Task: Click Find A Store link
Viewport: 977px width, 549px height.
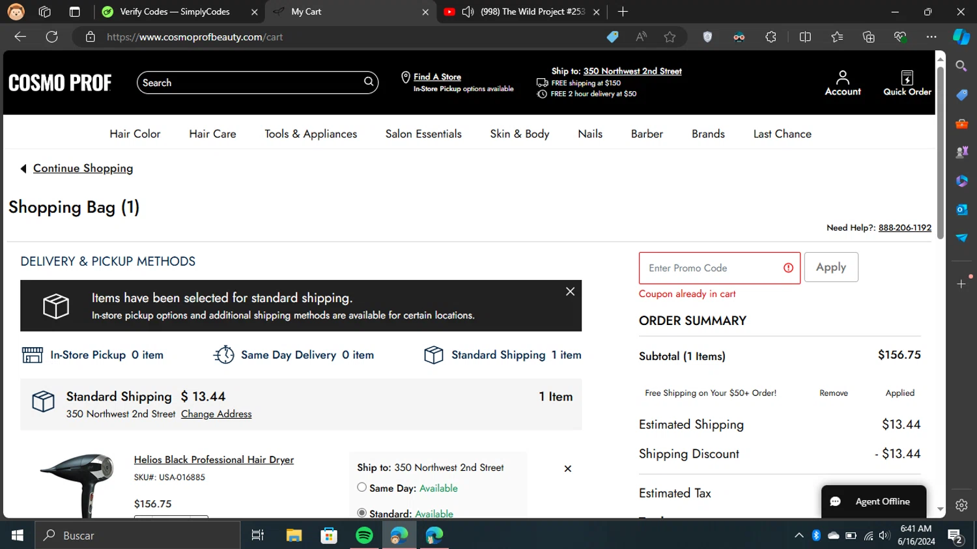Action: click(437, 77)
